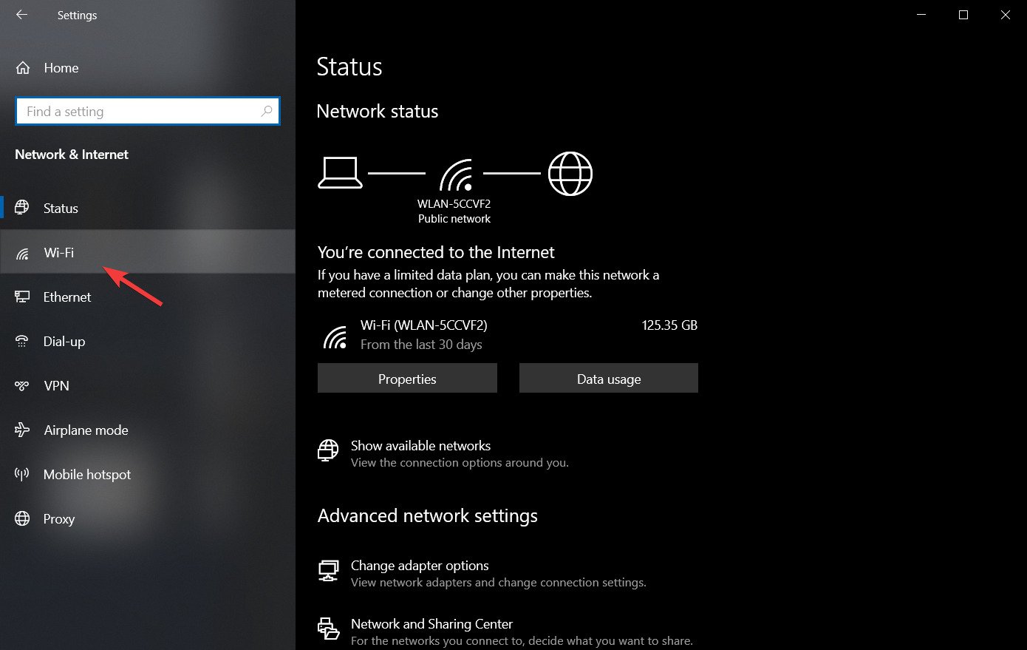Click the Ethernet monitor icon

(x=22, y=297)
